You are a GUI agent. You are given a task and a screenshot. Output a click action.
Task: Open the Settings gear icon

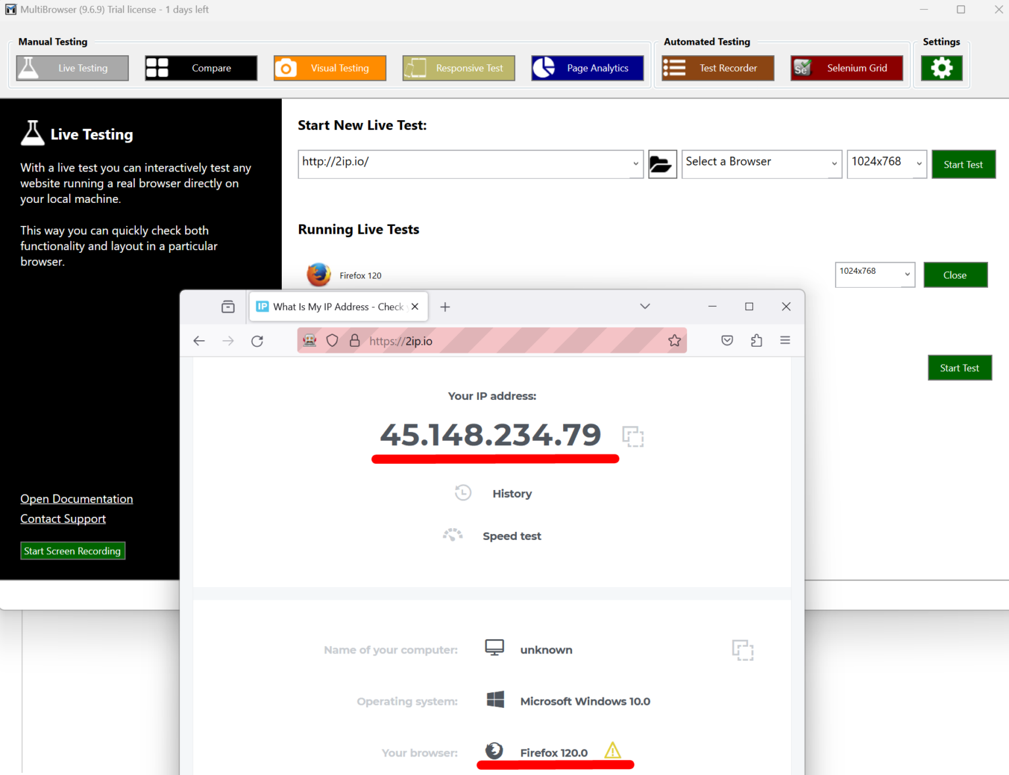tap(941, 68)
